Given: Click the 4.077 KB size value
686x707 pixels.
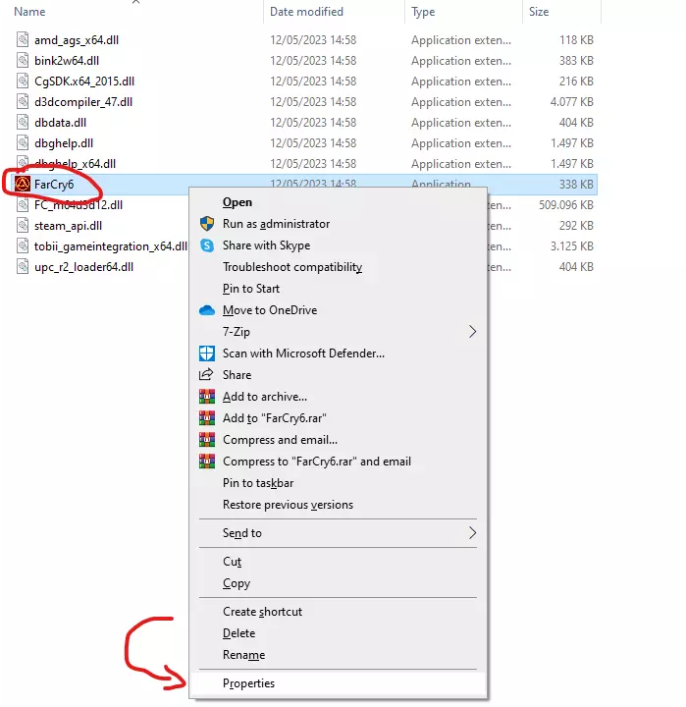Looking at the screenshot, I should tap(571, 102).
